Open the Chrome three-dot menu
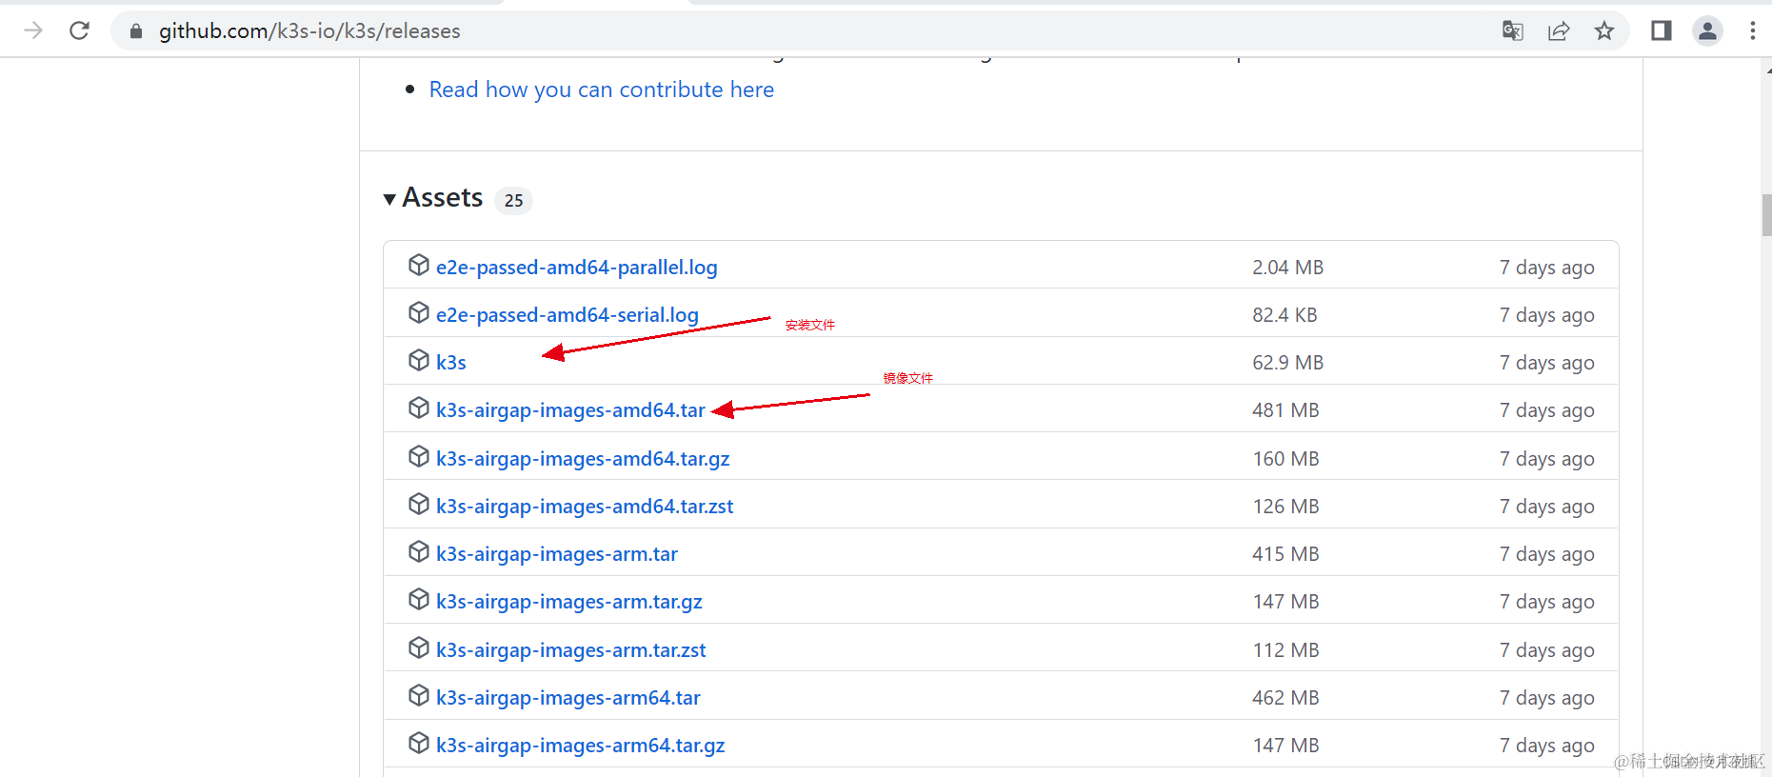1772x777 pixels. click(1752, 31)
